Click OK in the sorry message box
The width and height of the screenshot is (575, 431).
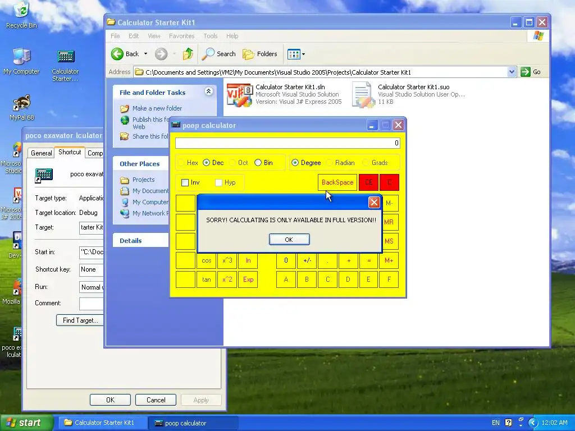pyautogui.click(x=289, y=239)
